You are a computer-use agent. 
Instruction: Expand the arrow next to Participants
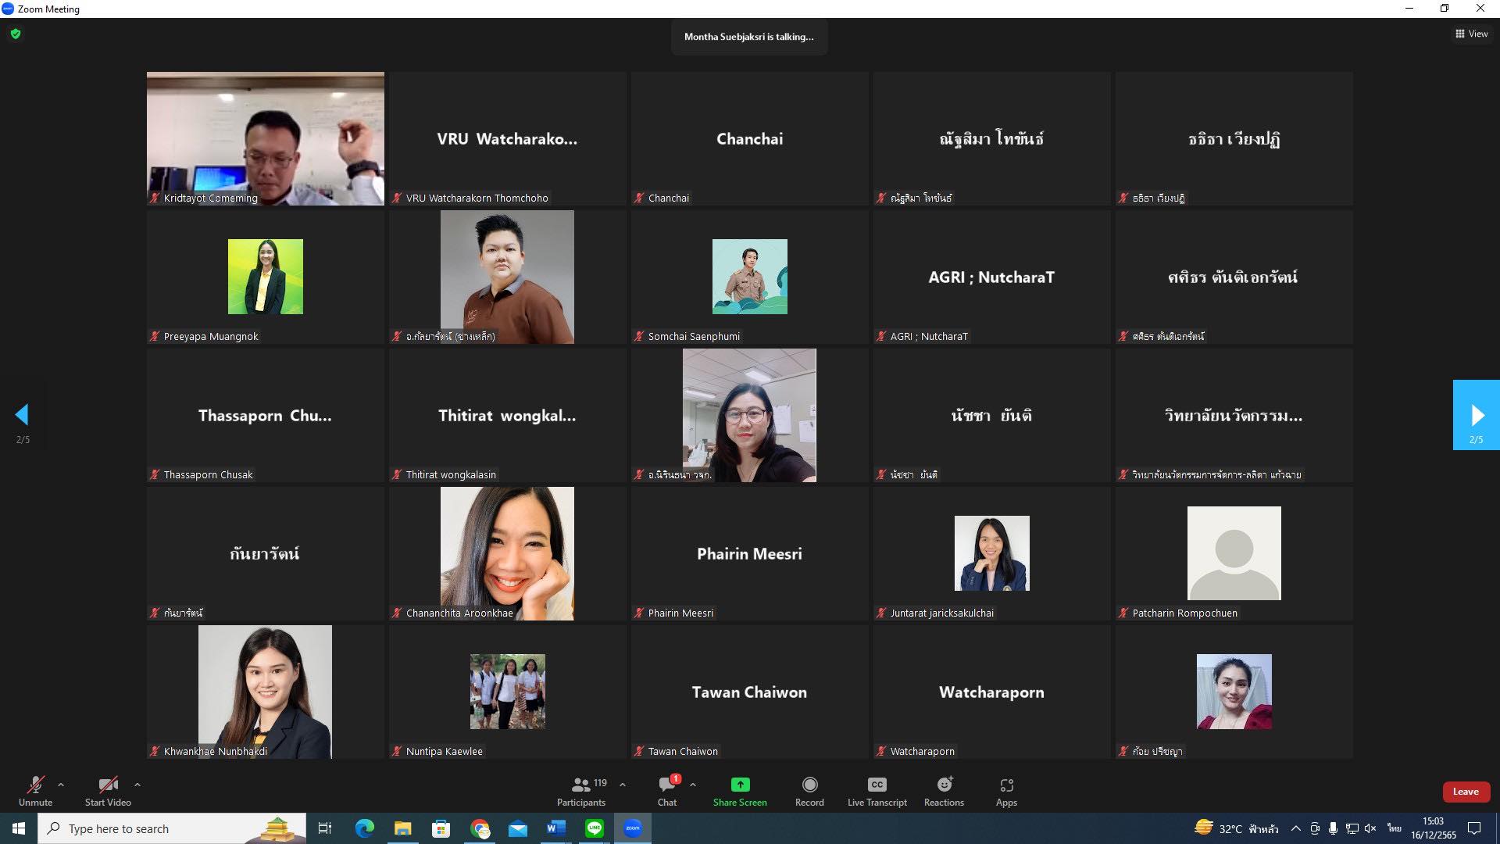[x=623, y=785]
